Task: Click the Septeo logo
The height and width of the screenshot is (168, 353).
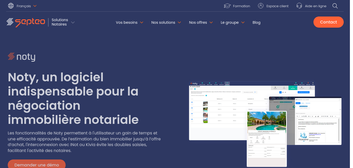Action: click(x=26, y=22)
